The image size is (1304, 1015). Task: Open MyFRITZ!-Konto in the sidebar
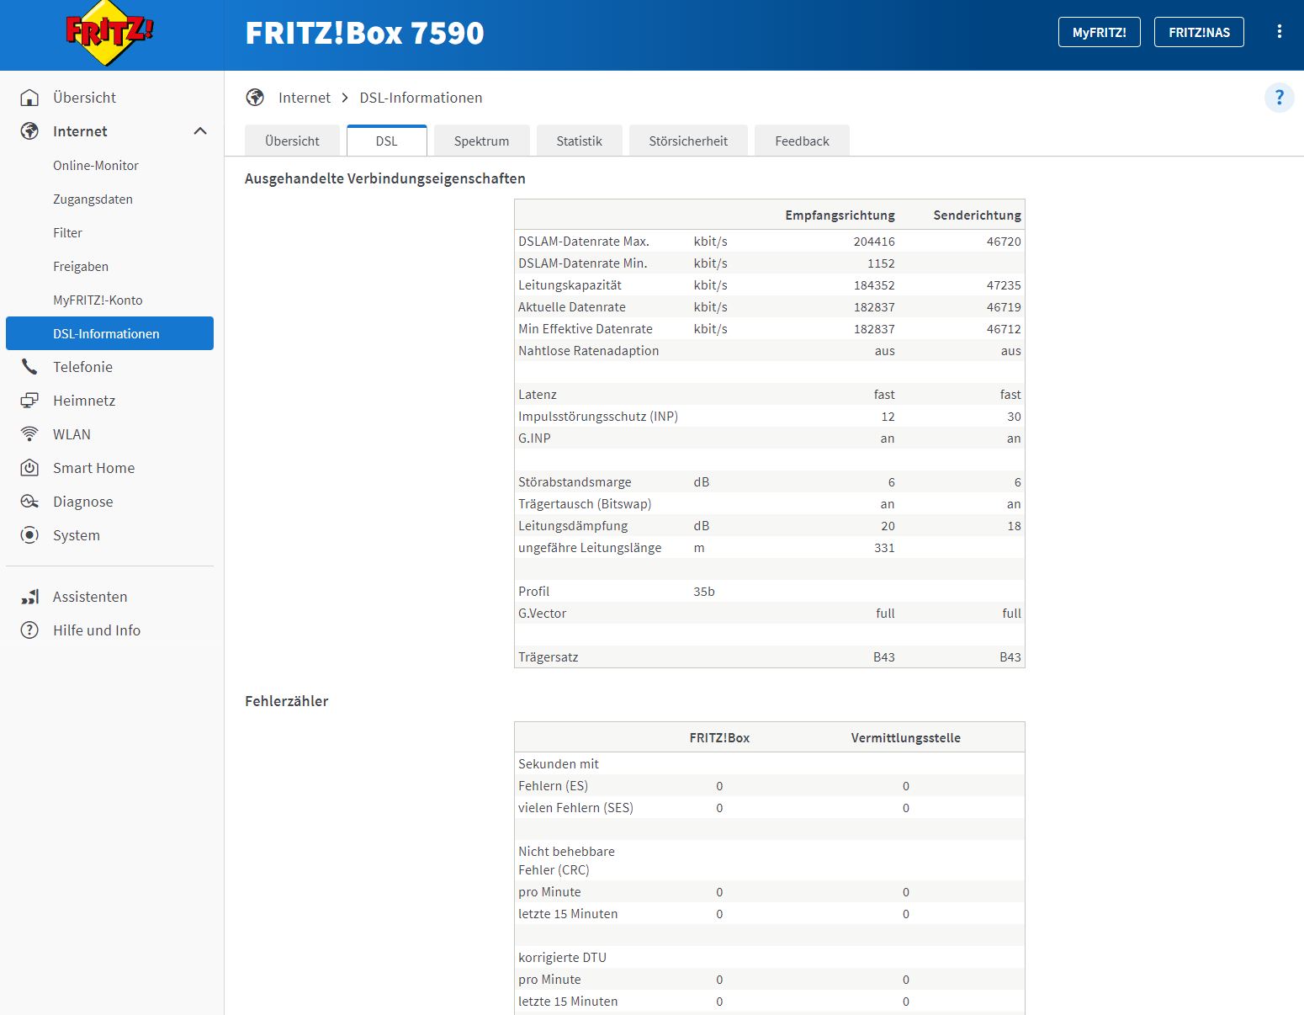tap(109, 300)
